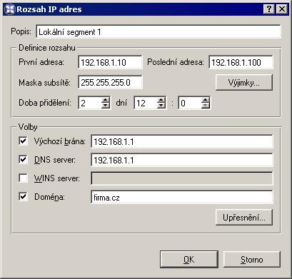The height and width of the screenshot is (279, 292).
Task: Click the dní label
Action: pos(121,103)
